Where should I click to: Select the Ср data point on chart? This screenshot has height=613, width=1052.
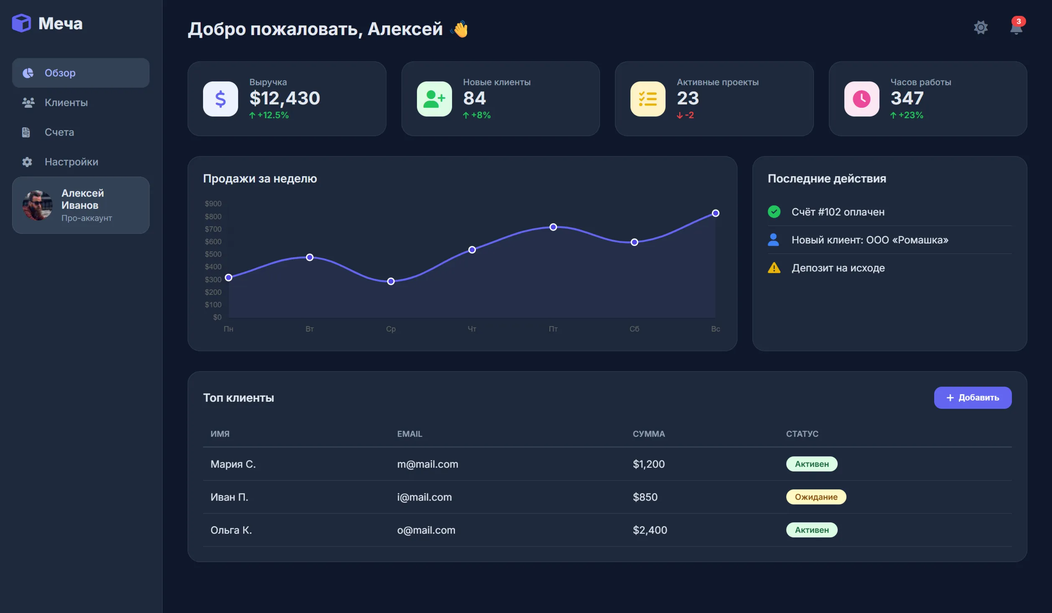(391, 281)
